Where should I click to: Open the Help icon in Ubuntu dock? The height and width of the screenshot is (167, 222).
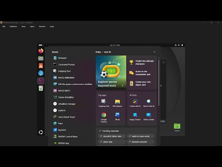coord(41,73)
